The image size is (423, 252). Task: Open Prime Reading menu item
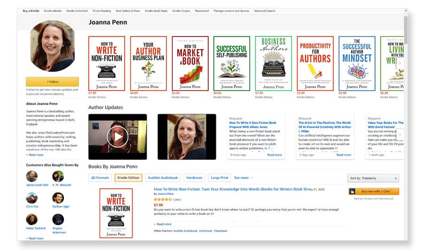102,11
